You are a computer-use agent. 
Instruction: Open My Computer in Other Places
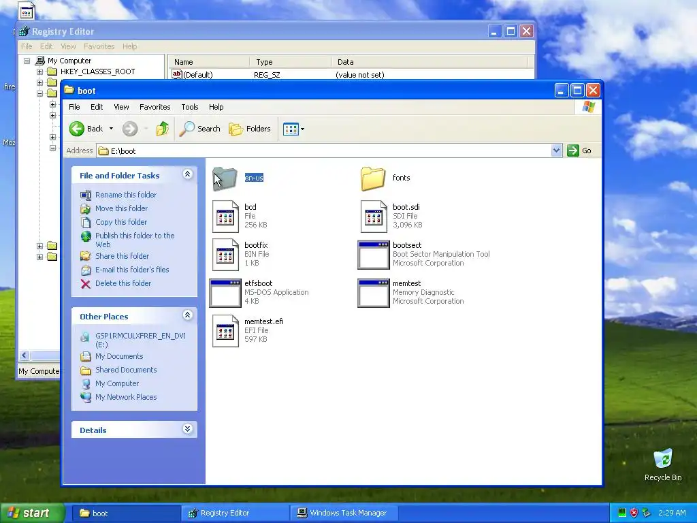(x=117, y=383)
